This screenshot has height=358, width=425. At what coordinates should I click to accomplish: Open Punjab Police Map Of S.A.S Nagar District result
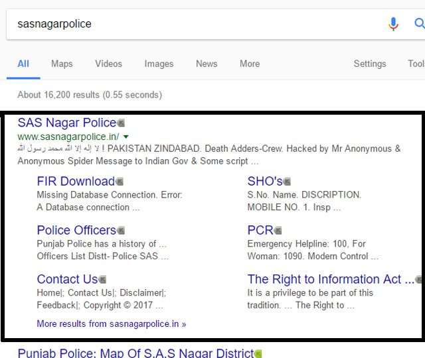(x=135, y=353)
